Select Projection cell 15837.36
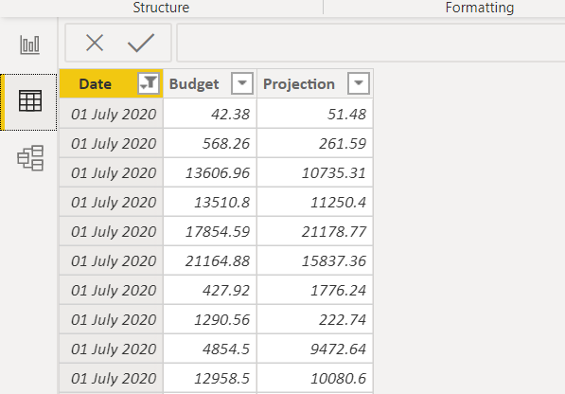Viewport: 565px width, 394px height. 315,261
